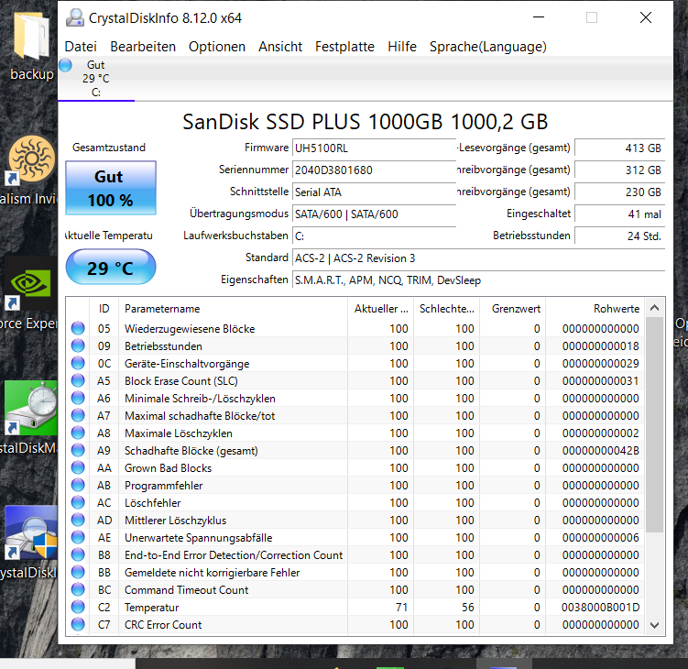Click the SMART list vertical scrollbar thumb
The image size is (688, 669).
(x=655, y=425)
